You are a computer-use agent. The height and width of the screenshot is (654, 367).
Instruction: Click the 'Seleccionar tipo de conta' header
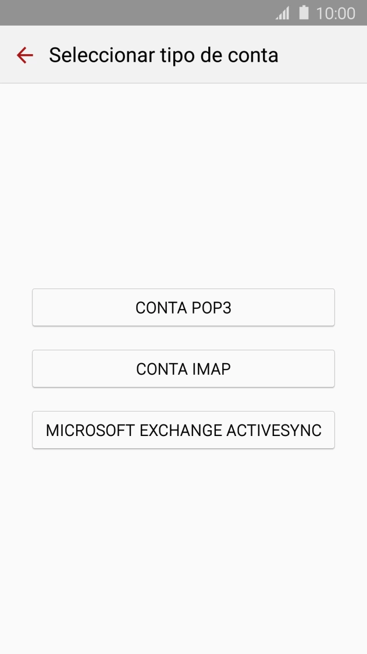164,55
